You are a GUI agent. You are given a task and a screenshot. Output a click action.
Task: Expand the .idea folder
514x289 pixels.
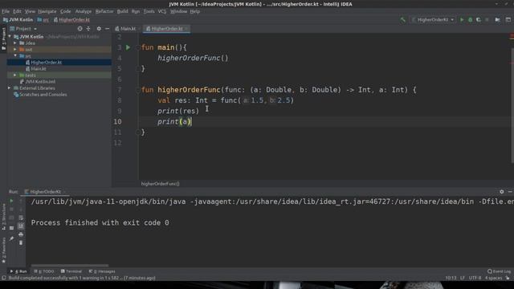[15, 43]
